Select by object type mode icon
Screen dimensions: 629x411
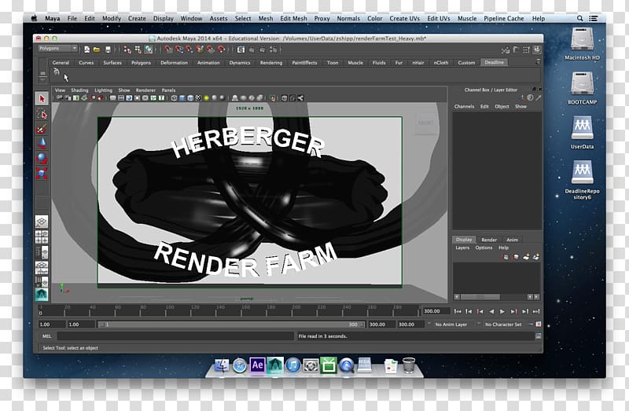click(x=138, y=50)
